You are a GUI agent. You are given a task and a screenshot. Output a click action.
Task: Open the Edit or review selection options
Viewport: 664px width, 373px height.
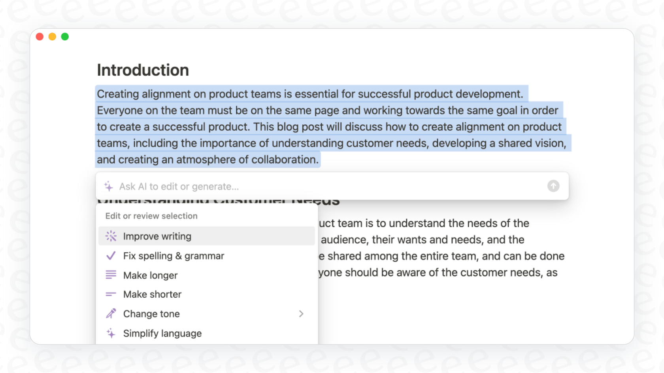151,216
